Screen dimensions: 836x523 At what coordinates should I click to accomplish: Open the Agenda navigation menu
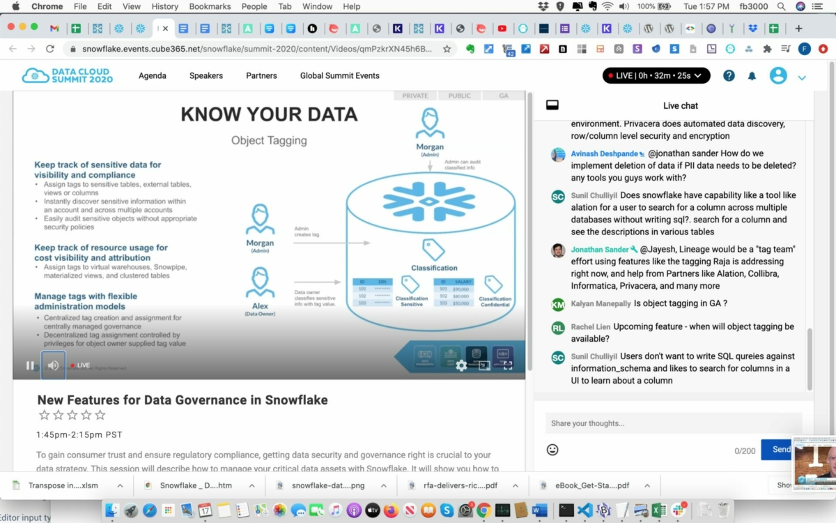click(x=152, y=75)
